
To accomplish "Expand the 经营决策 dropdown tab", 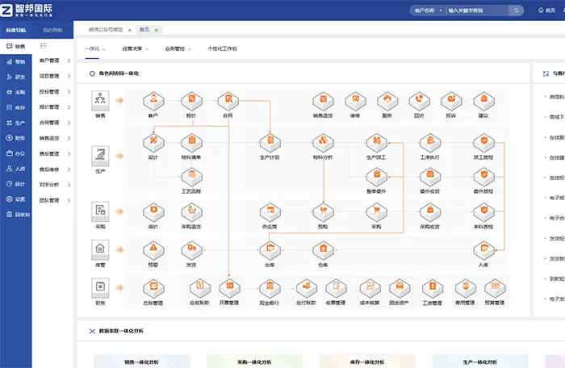I will tap(132, 48).
